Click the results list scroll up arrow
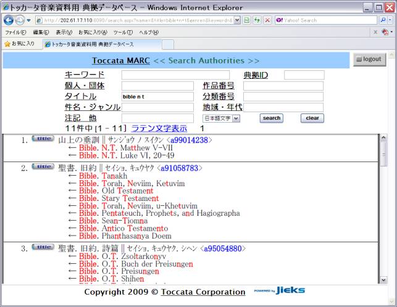This screenshot has height=307, width=397. coord(383,137)
